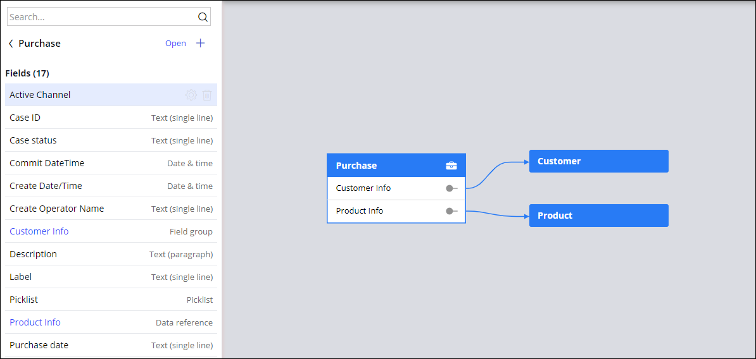Viewport: 756px width, 359px height.
Task: Delete Active Channel using trash icon
Action: [x=207, y=95]
